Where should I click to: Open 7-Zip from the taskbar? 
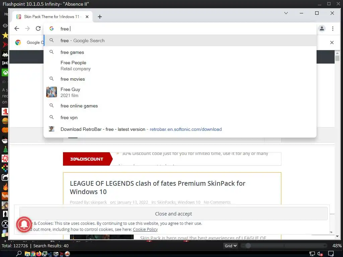coord(56,254)
